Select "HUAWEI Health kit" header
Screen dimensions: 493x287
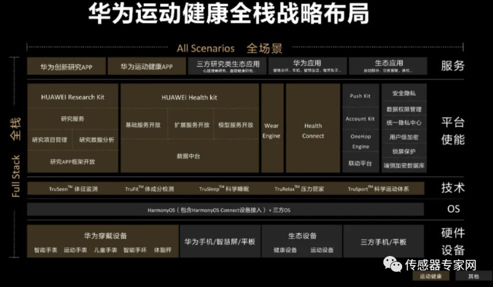(189, 97)
